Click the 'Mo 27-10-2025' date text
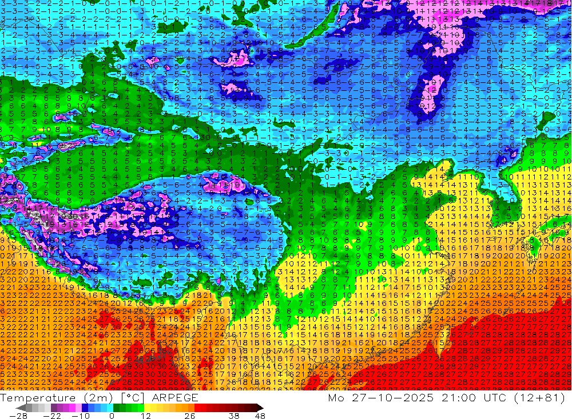 click(x=381, y=398)
